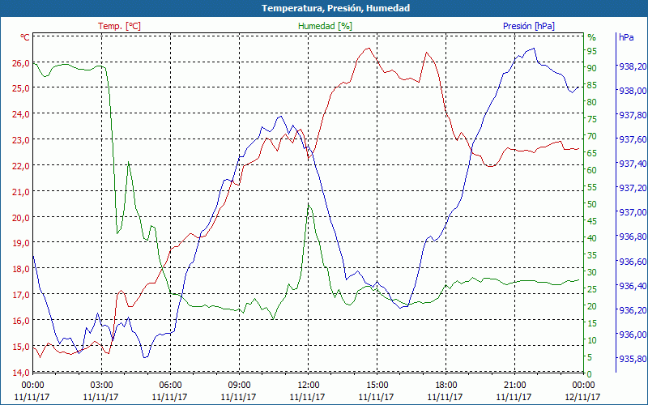Select the blue 'Presión [hPa]' legend label
Screen dimensions: 648x405
click(x=529, y=26)
